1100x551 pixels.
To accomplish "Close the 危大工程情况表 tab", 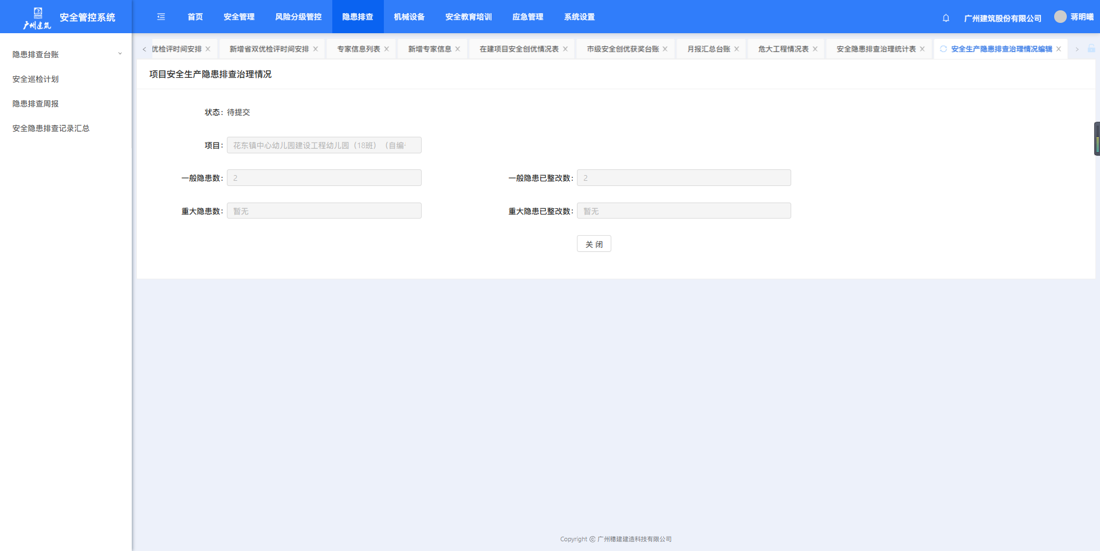I will tap(815, 49).
